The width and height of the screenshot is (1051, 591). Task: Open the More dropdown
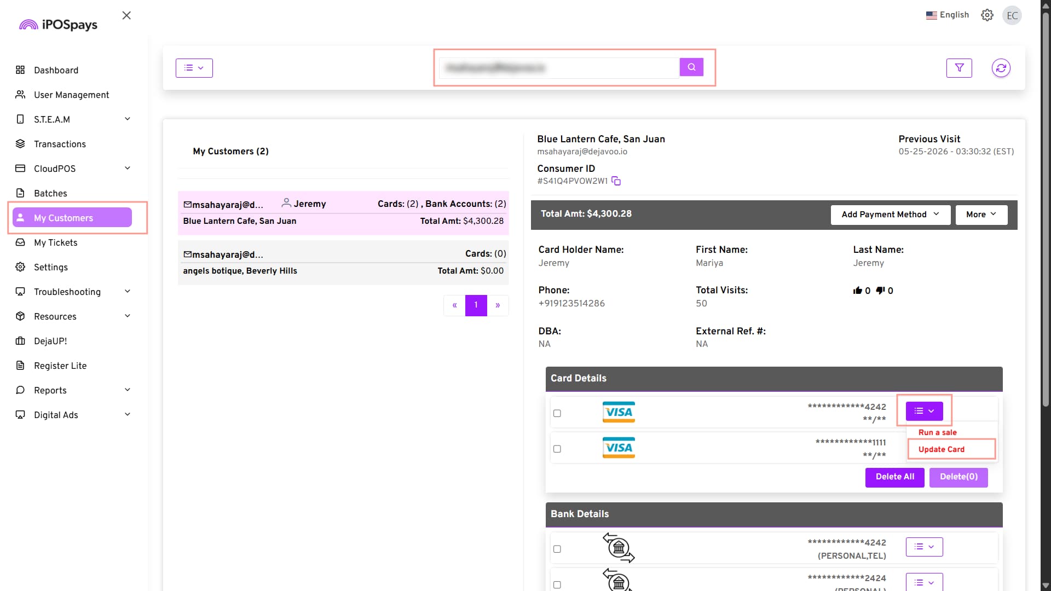click(981, 215)
